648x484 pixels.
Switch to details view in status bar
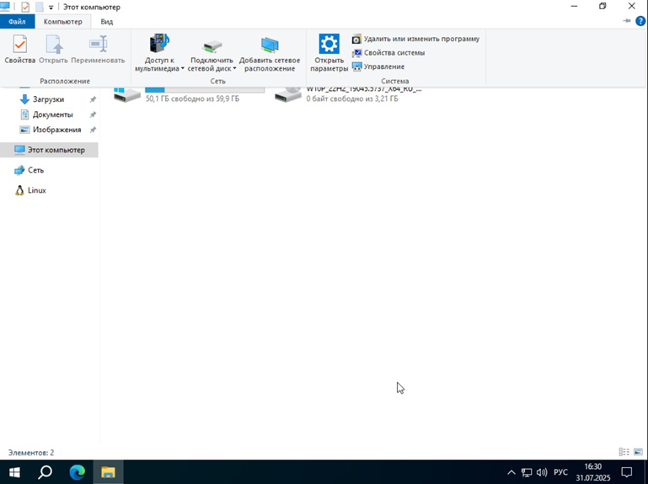(x=624, y=452)
